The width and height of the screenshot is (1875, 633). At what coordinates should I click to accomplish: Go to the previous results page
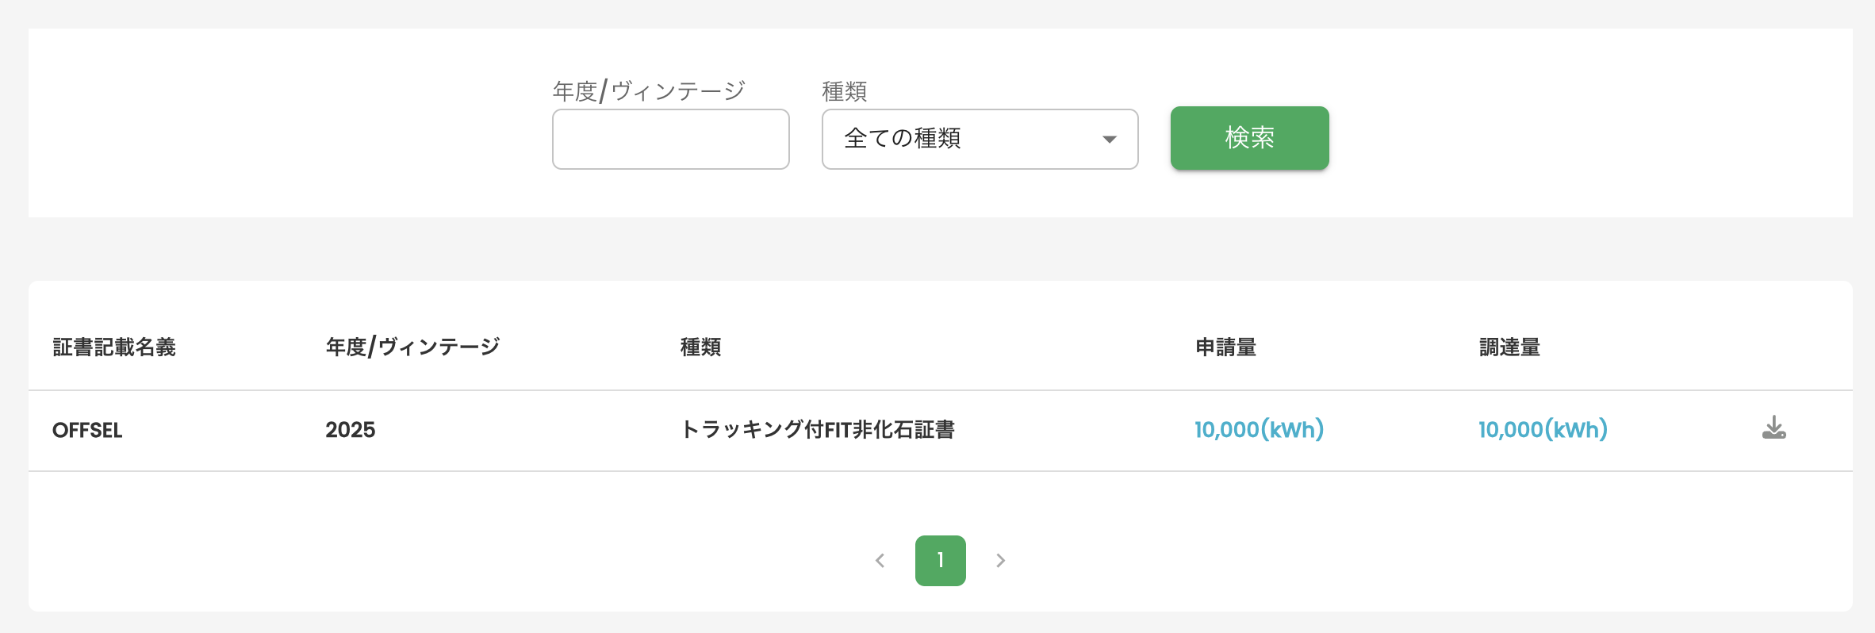tap(880, 561)
